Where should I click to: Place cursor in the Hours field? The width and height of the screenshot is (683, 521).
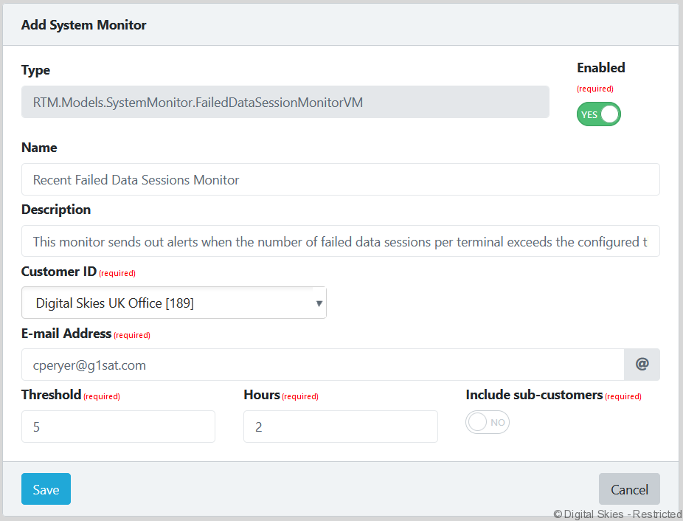point(340,427)
